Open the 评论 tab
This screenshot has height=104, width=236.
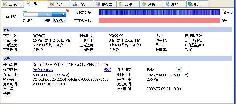82,4
